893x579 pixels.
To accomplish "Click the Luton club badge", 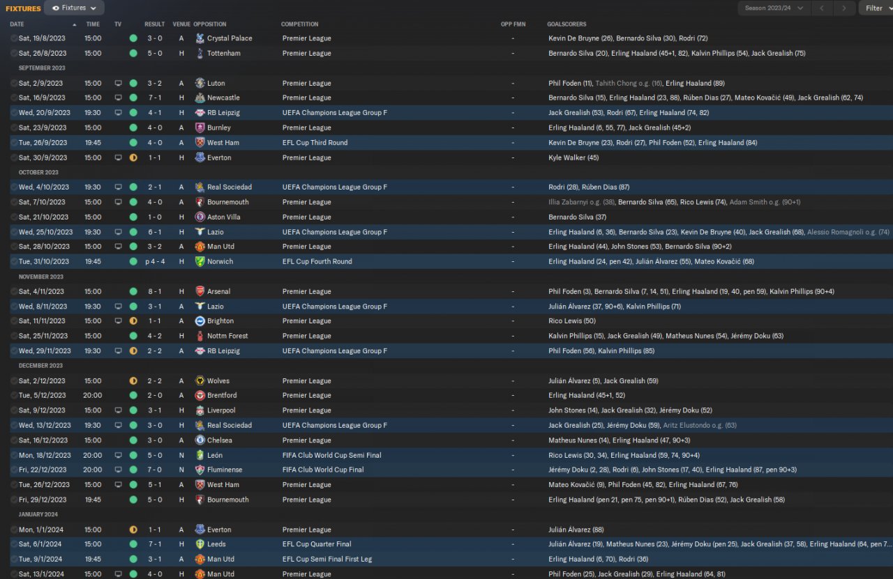I will (200, 83).
